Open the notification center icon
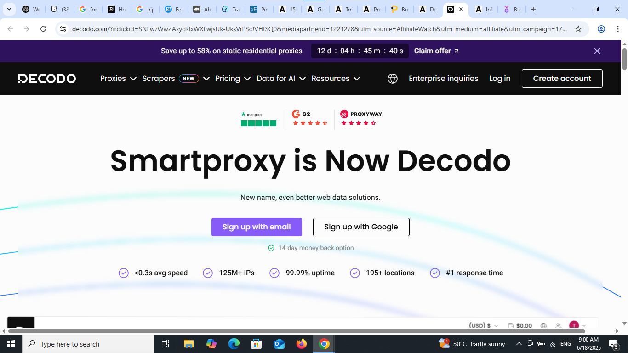628x353 pixels. [x=614, y=344]
